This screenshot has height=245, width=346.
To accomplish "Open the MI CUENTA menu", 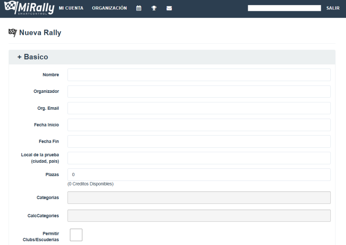I will point(71,8).
